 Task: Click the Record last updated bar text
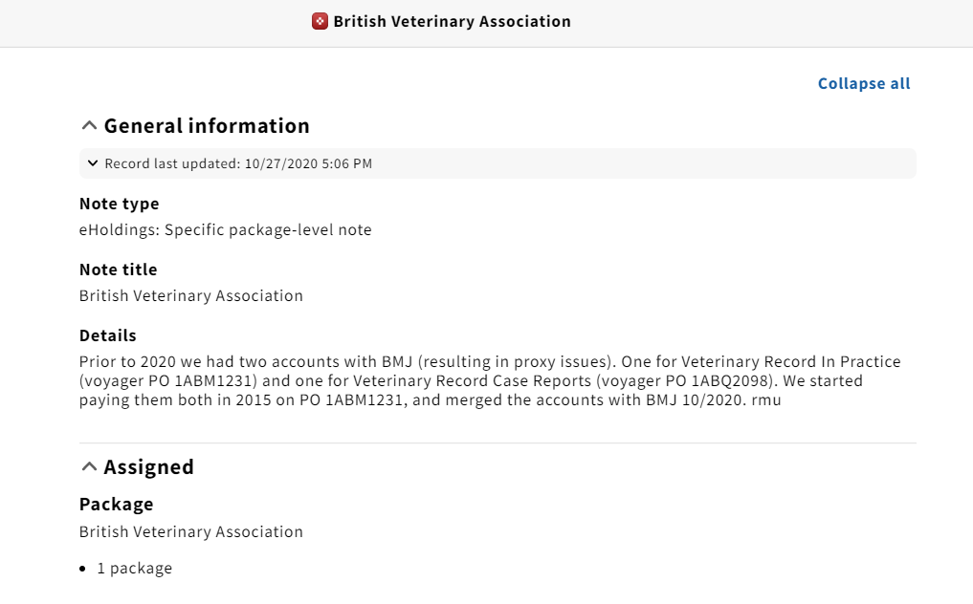pyautogui.click(x=238, y=163)
